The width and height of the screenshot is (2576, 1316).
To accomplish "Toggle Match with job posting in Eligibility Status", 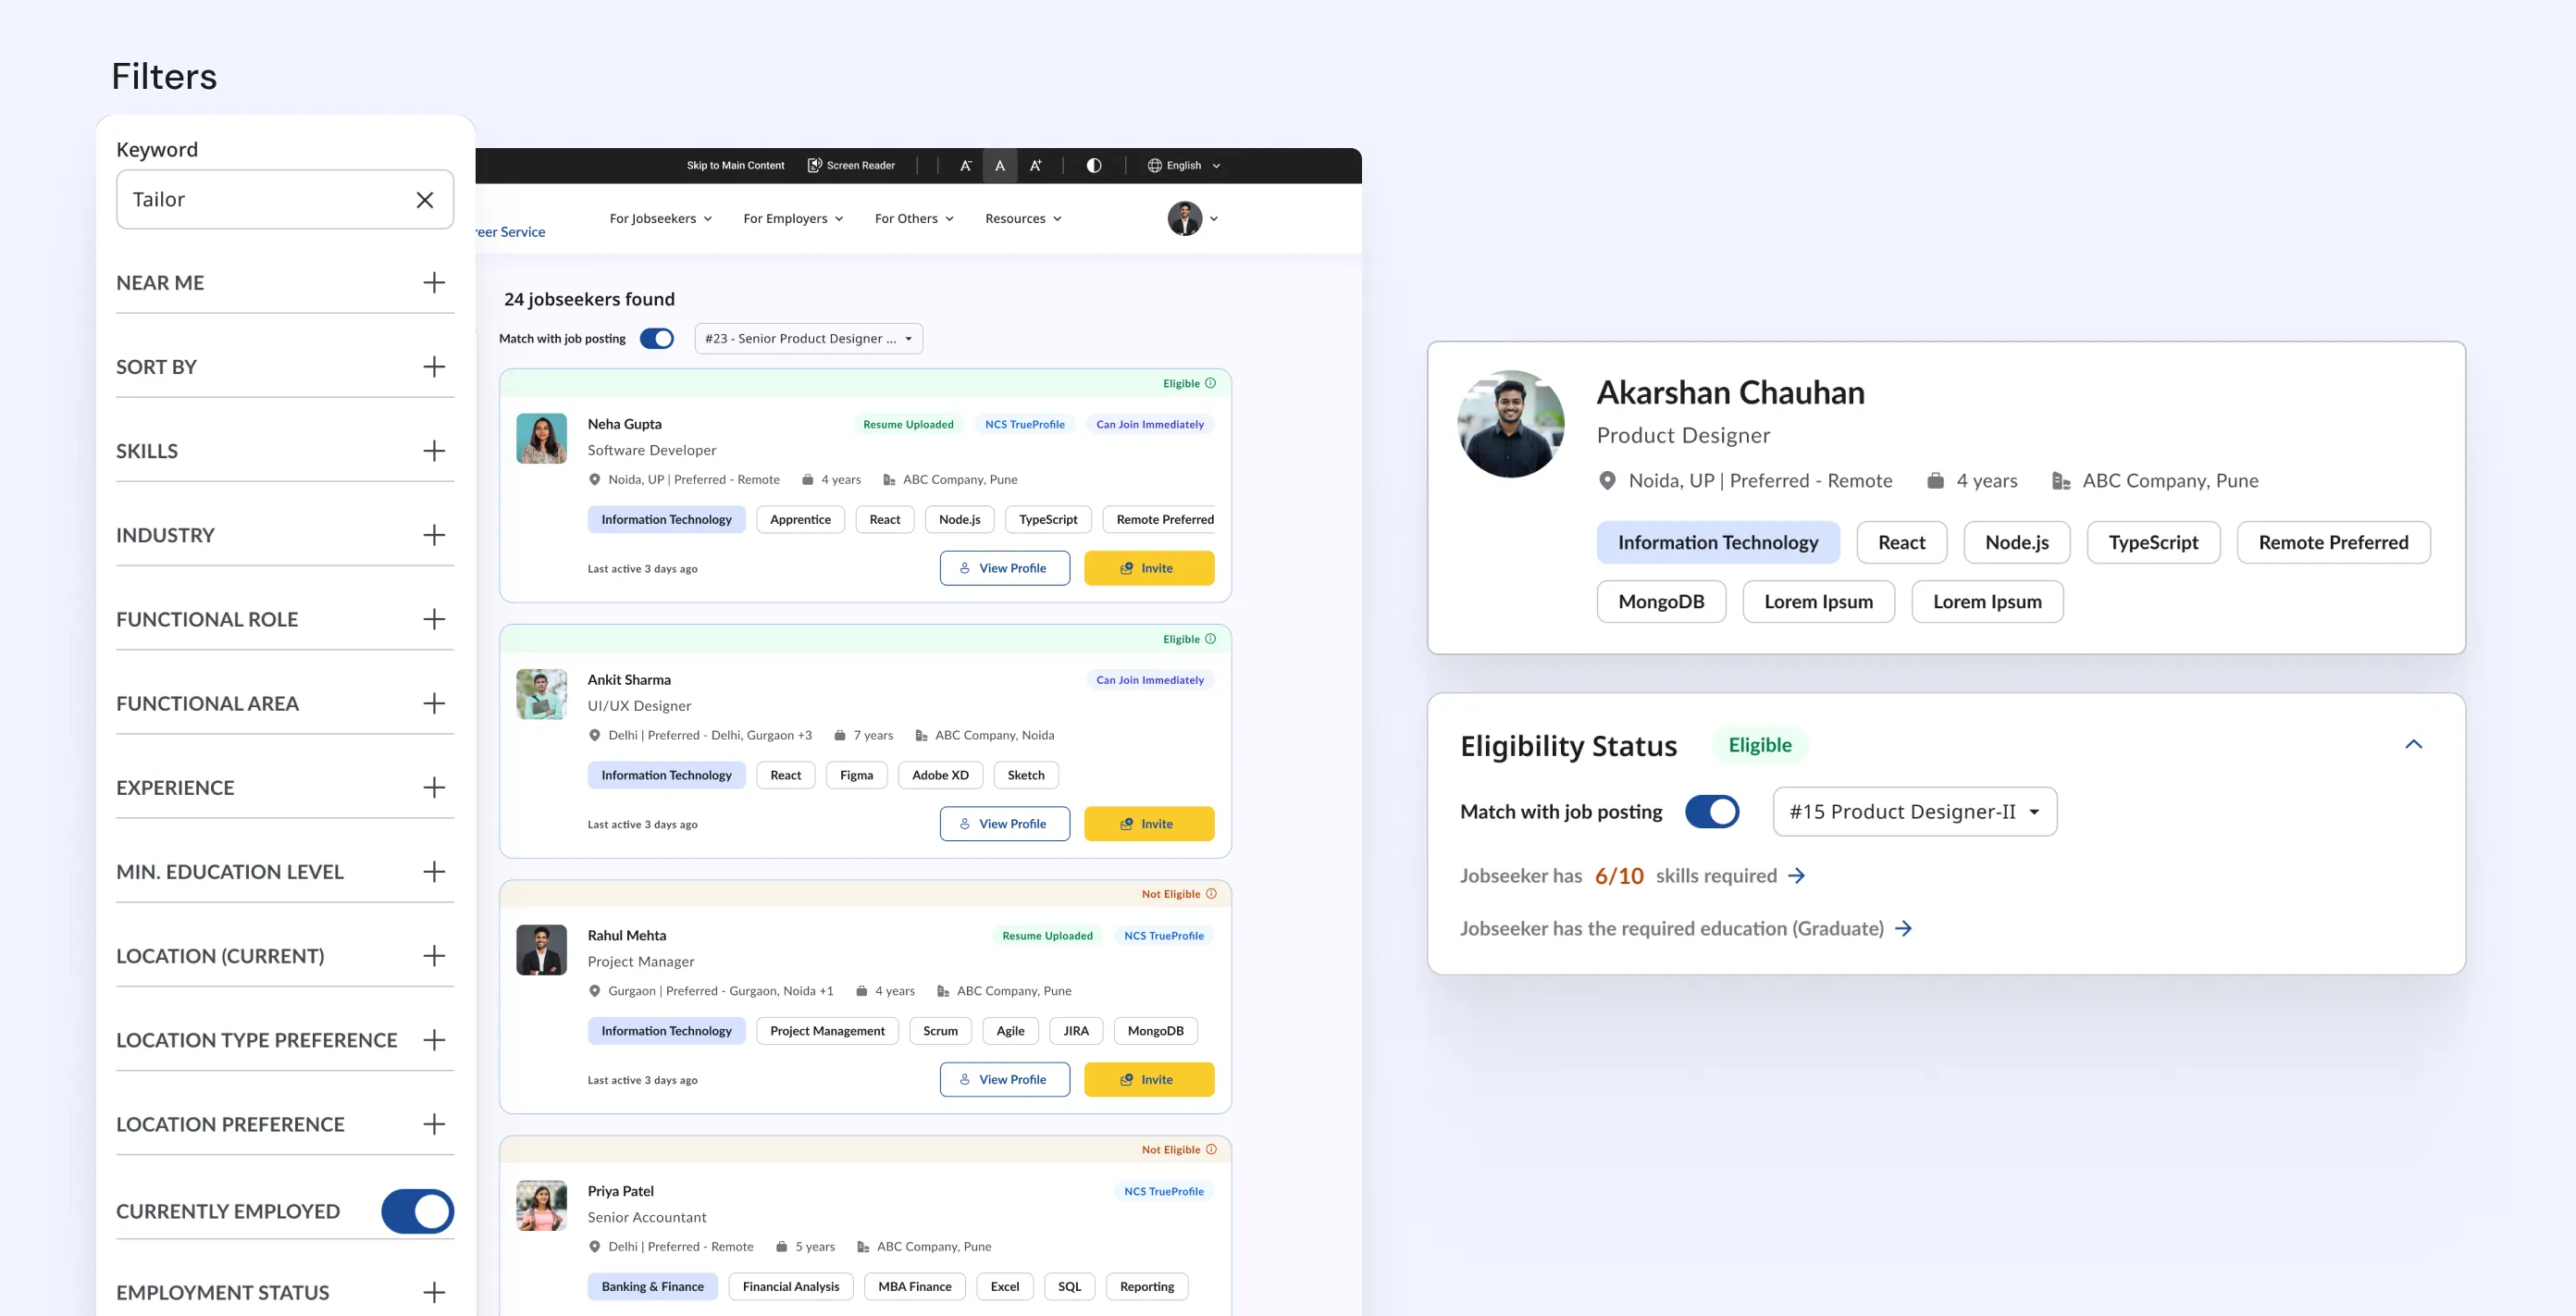I will click(1712, 811).
